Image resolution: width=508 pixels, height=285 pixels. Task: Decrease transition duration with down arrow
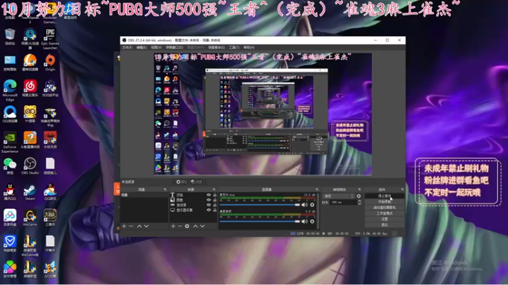359,204
